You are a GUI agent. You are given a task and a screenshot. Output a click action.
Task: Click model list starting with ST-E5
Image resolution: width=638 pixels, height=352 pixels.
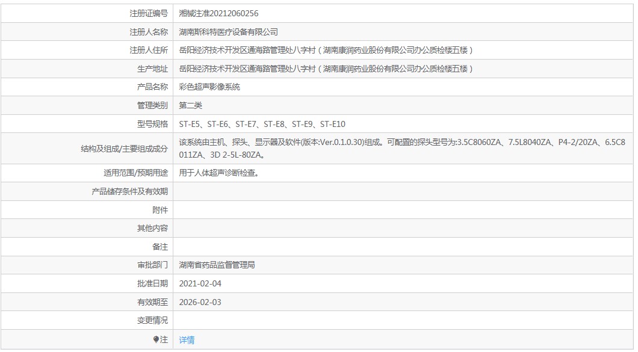tap(262, 124)
